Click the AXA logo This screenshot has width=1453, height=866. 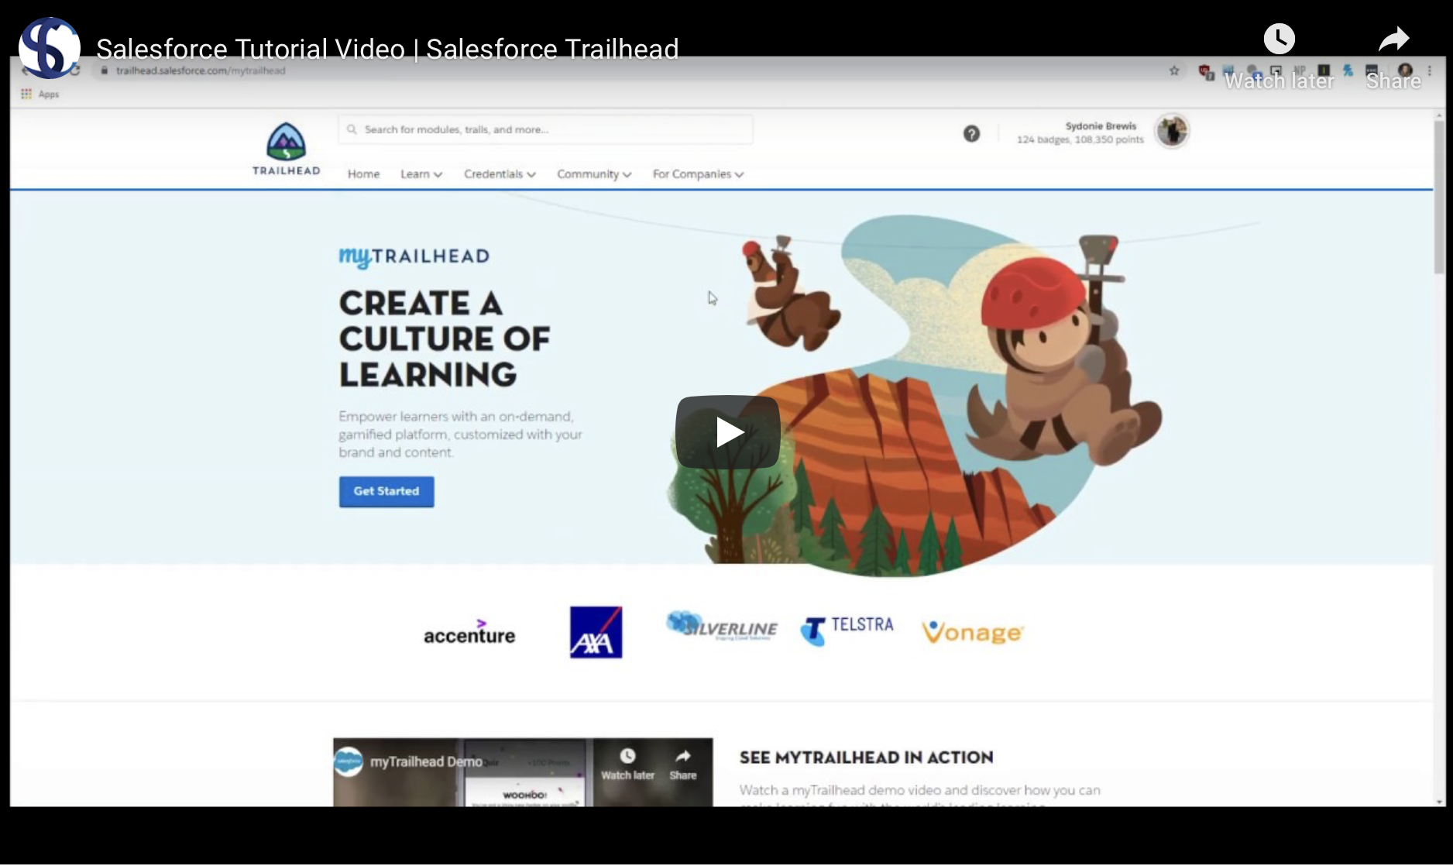(596, 632)
